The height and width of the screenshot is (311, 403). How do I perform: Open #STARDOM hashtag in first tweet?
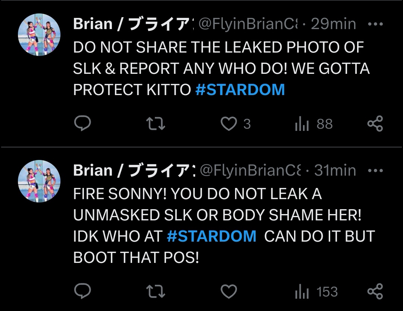(x=240, y=90)
